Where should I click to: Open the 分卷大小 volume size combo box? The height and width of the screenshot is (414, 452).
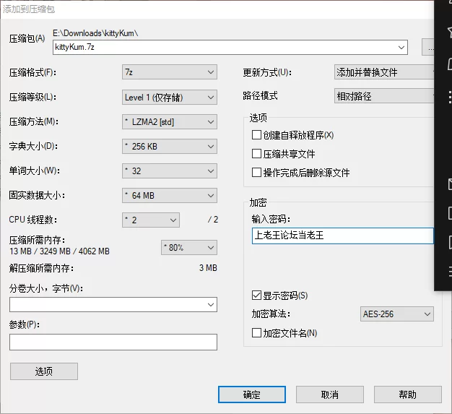[113, 305]
